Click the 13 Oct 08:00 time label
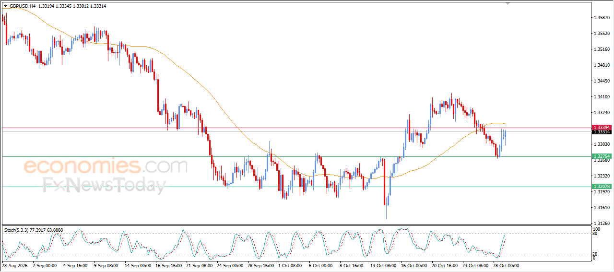Viewport: 614px width, 272px height. click(x=383, y=266)
